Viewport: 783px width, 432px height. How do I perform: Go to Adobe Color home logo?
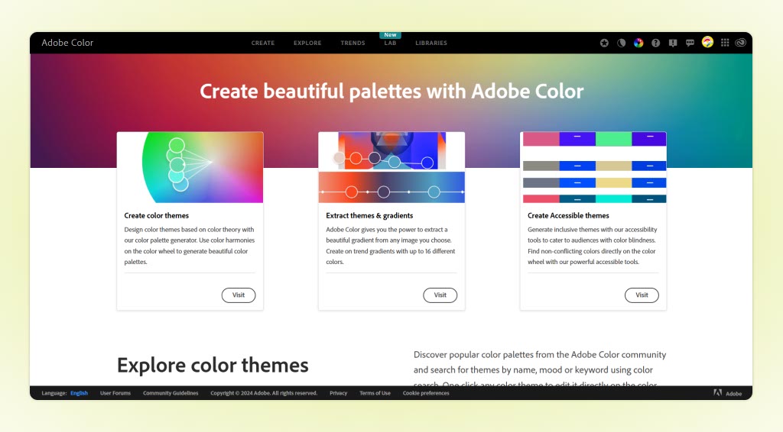click(67, 43)
